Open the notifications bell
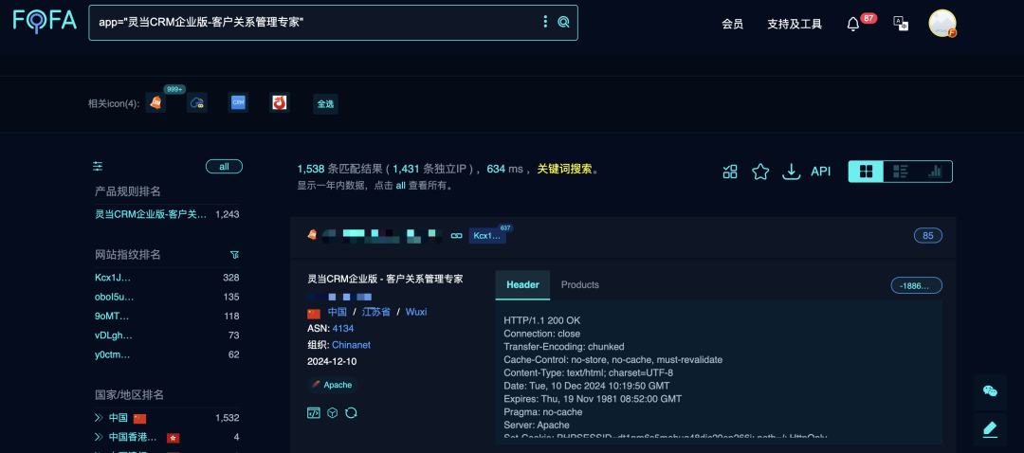 tap(853, 24)
